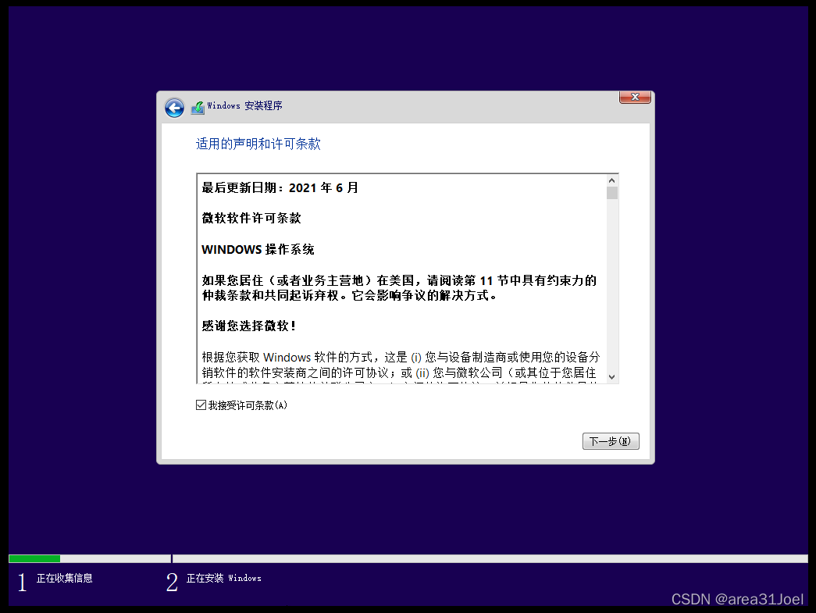Click the license scrollbar up arrow

pyautogui.click(x=612, y=180)
